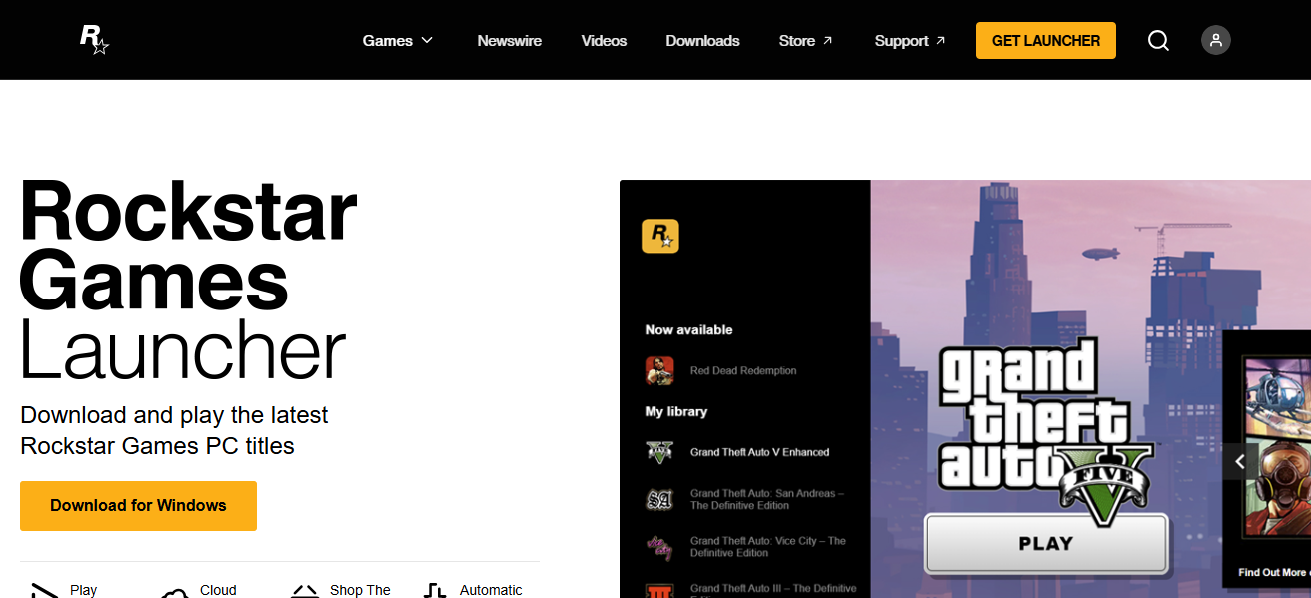The width and height of the screenshot is (1311, 598).
Task: Click the GTA III Definitive Edition icon
Action: pyautogui.click(x=659, y=590)
